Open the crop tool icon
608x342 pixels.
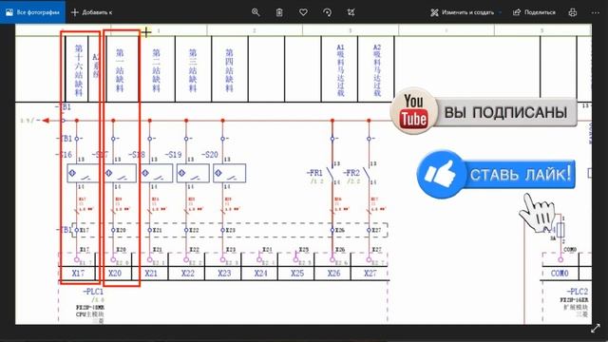coord(351,12)
